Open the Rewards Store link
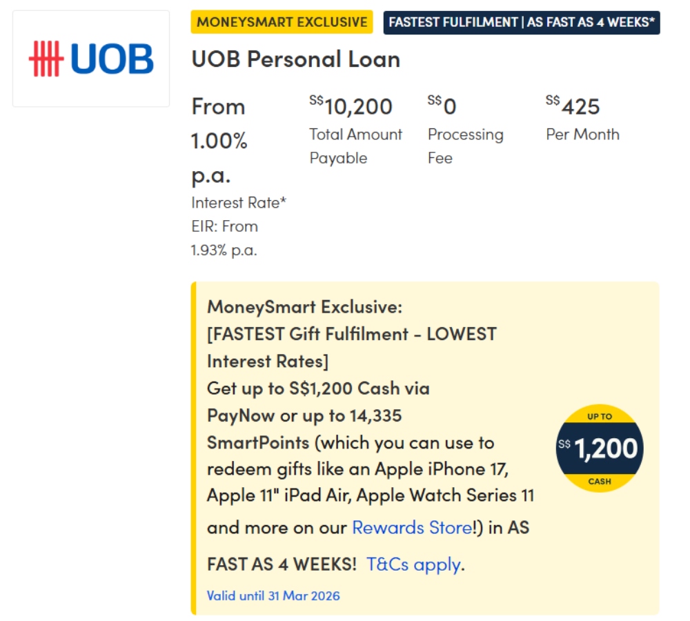This screenshot has width=690, height=621. click(x=411, y=527)
